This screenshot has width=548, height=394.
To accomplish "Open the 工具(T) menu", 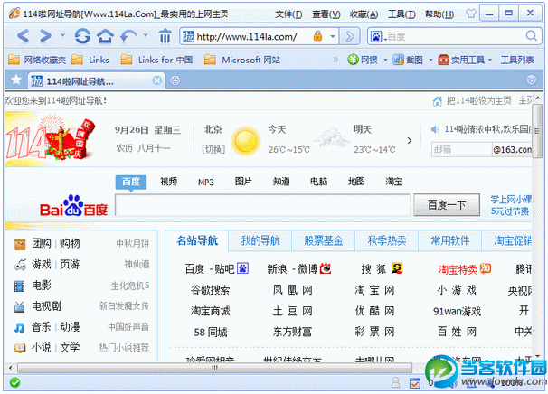I will click(402, 14).
